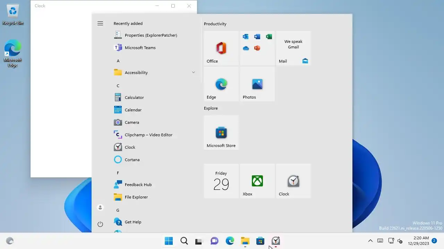Open OneDrive in the Office apps tile
Viewport: 444px width, 249px height.
pos(246,48)
